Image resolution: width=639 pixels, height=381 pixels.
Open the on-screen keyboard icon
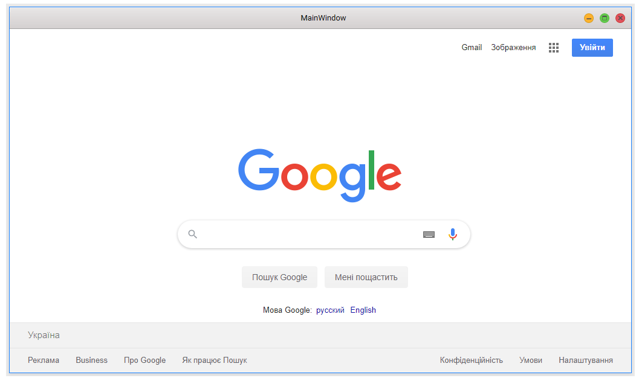coord(429,234)
